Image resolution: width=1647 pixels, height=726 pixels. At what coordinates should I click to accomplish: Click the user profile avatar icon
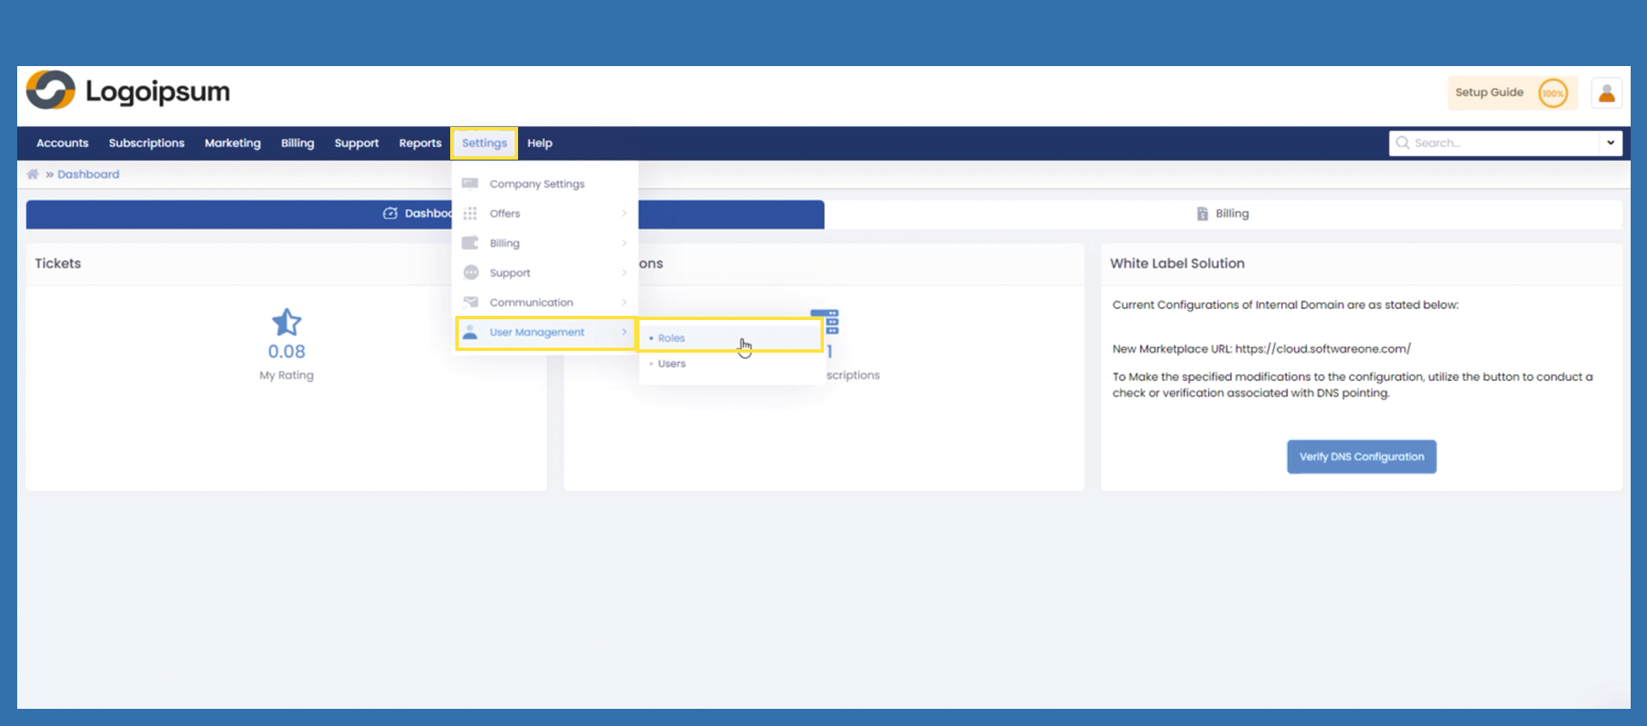1606,93
